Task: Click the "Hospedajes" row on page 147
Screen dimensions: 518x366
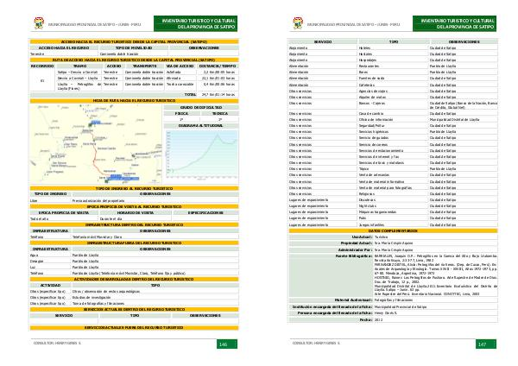Action: 393,60
